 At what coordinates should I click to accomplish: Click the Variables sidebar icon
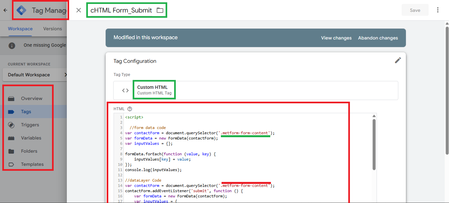11,138
